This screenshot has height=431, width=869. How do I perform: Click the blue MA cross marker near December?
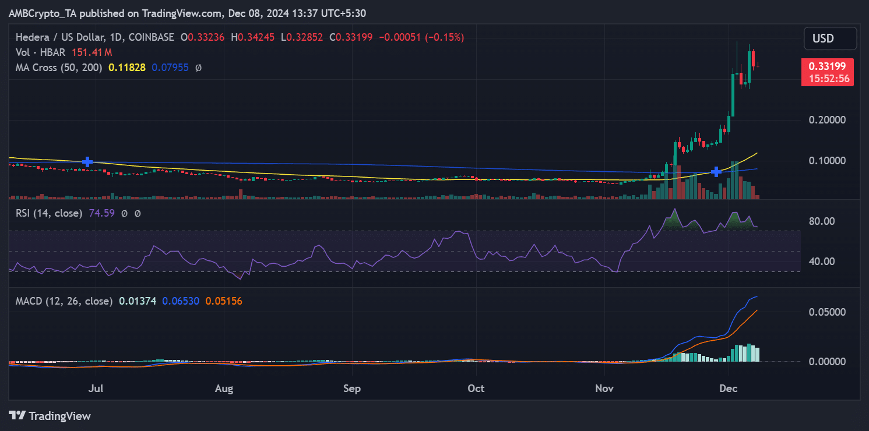pyautogui.click(x=716, y=172)
